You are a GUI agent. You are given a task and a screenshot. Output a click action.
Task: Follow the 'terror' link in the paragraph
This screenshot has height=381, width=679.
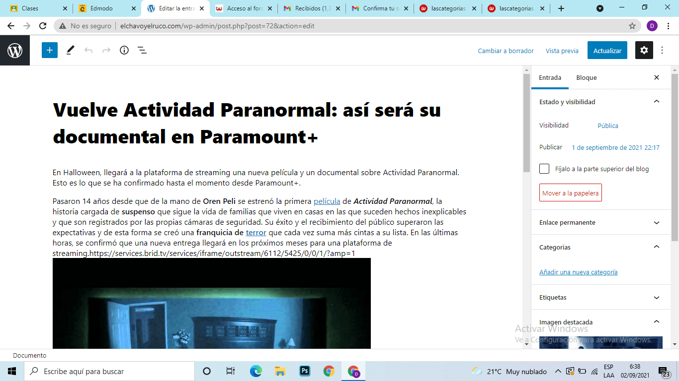[256, 232]
